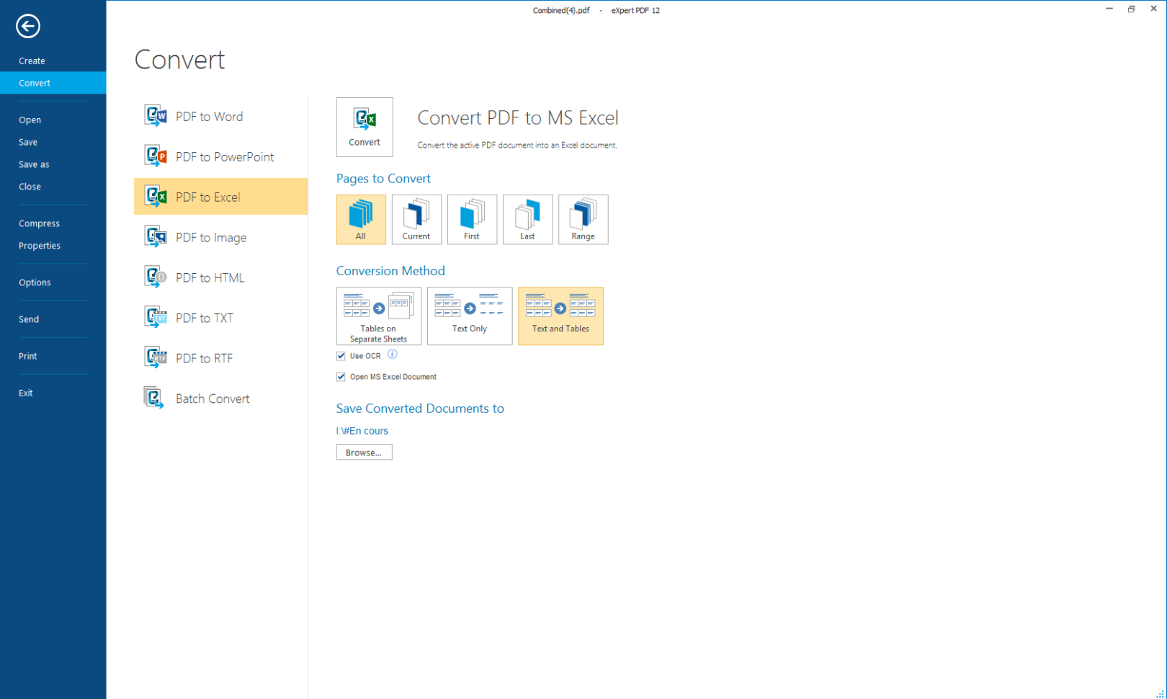Click the info icon next to Use OCR
1167x699 pixels.
[393, 355]
